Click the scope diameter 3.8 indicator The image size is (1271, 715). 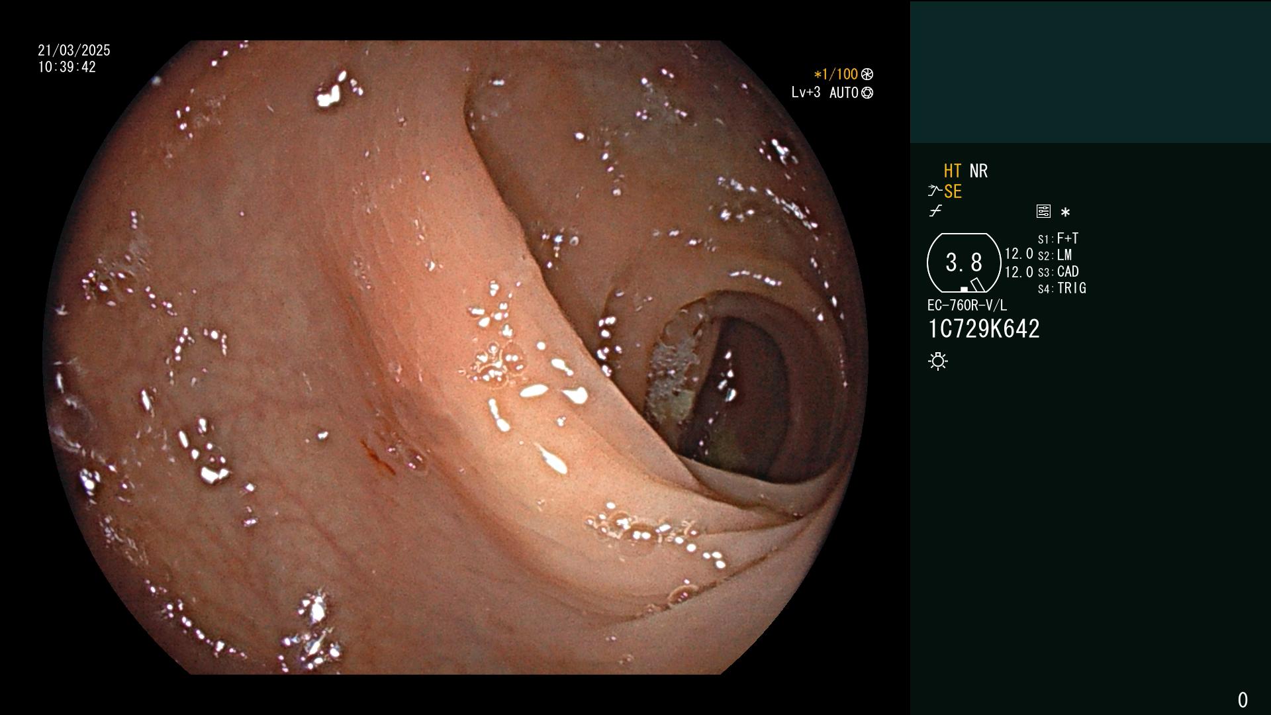pos(964,263)
